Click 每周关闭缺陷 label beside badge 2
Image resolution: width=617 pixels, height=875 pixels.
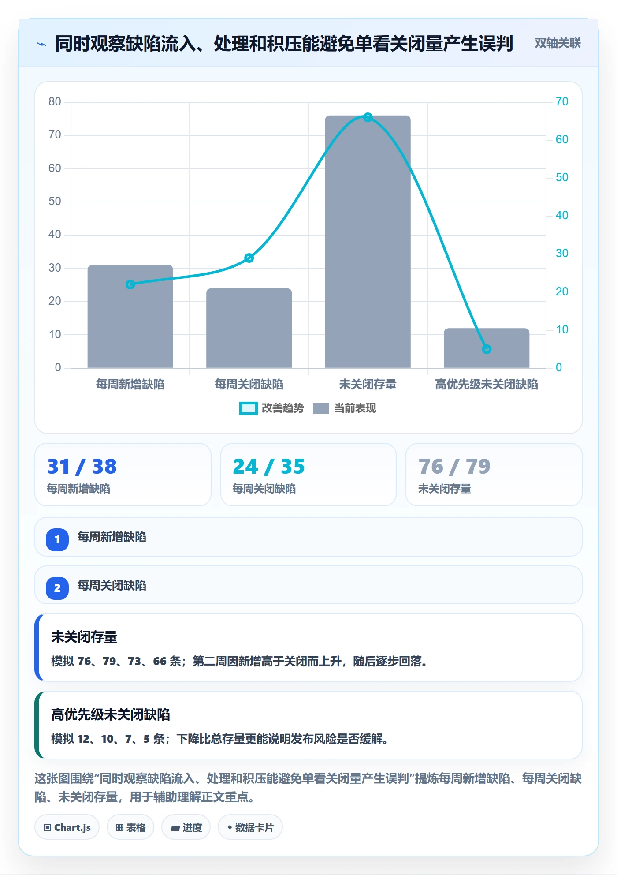tap(112, 586)
